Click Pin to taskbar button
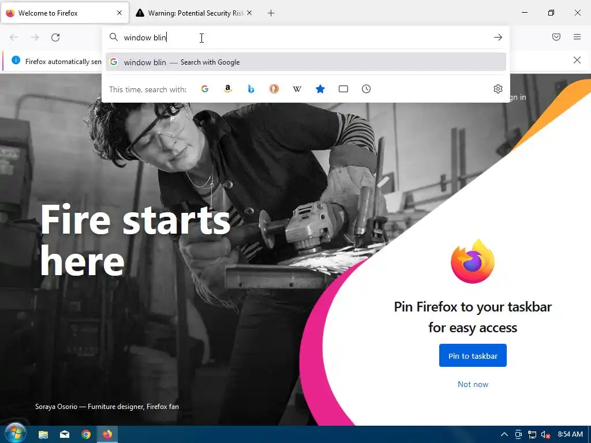The width and height of the screenshot is (591, 443). (473, 355)
